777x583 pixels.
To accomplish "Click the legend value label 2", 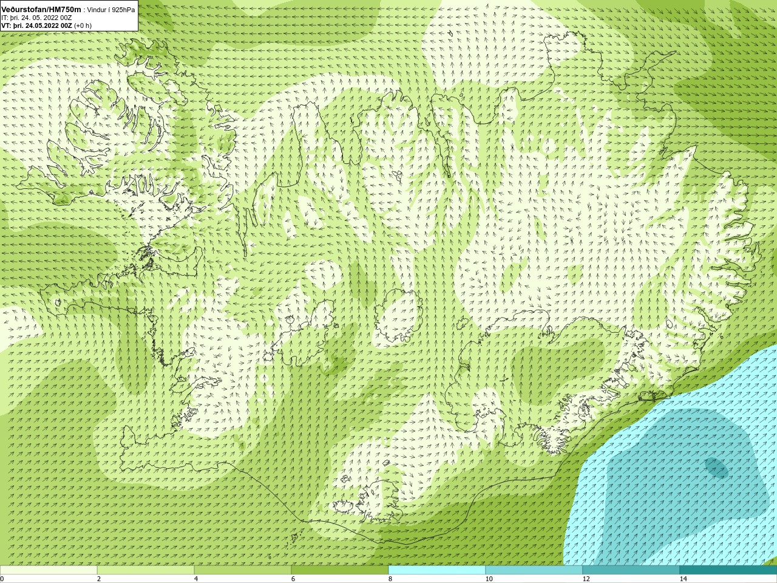I will (99, 579).
